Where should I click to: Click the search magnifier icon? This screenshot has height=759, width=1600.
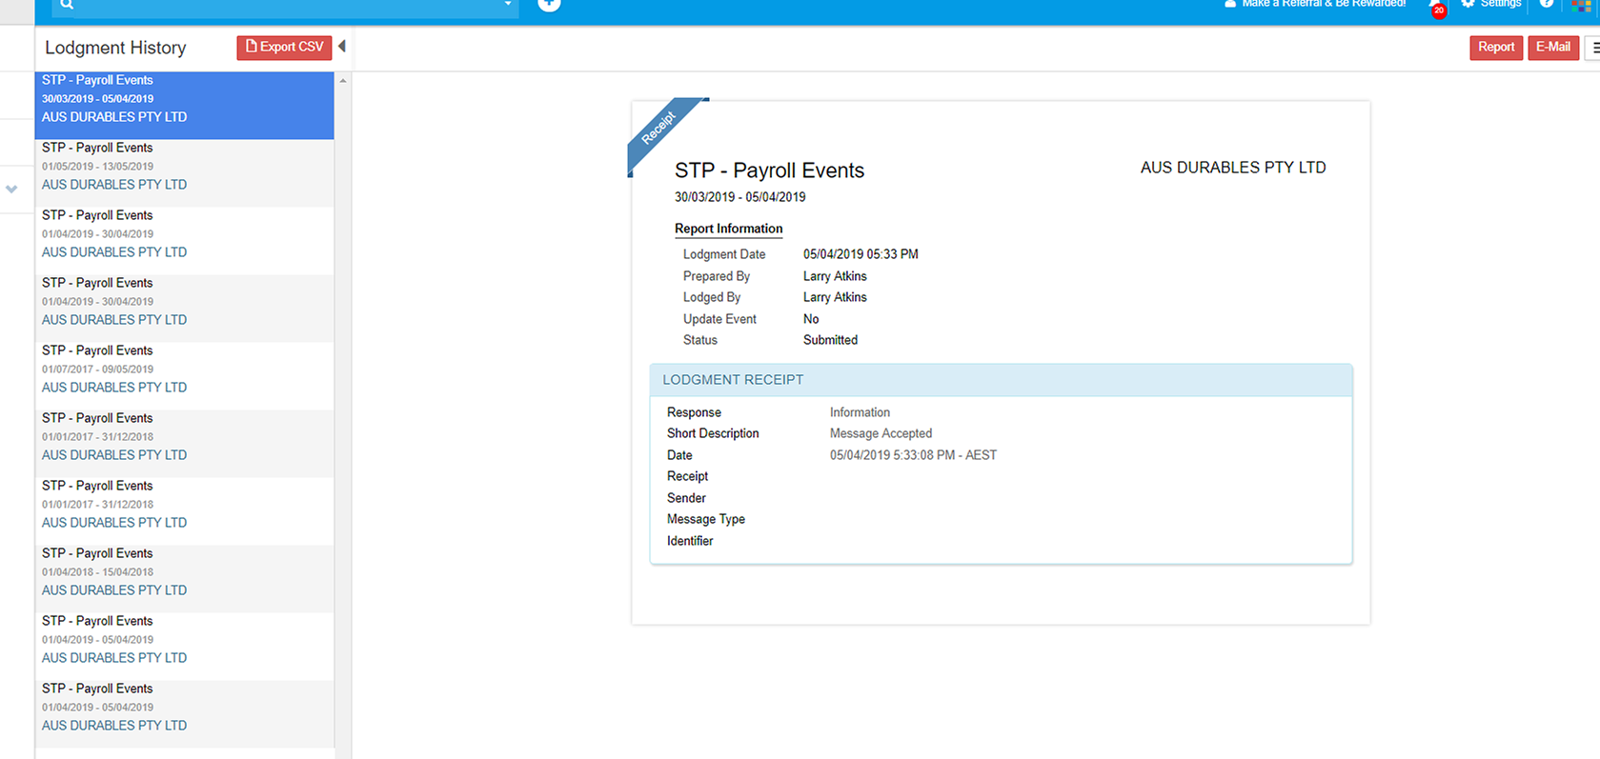[x=67, y=5]
